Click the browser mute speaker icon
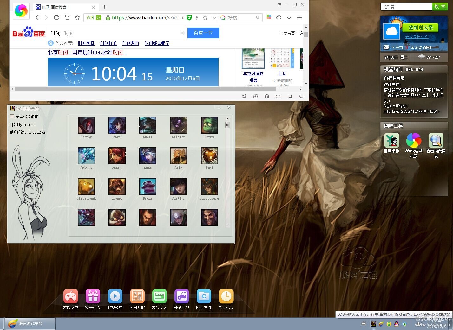453x330 pixels. pos(278,97)
